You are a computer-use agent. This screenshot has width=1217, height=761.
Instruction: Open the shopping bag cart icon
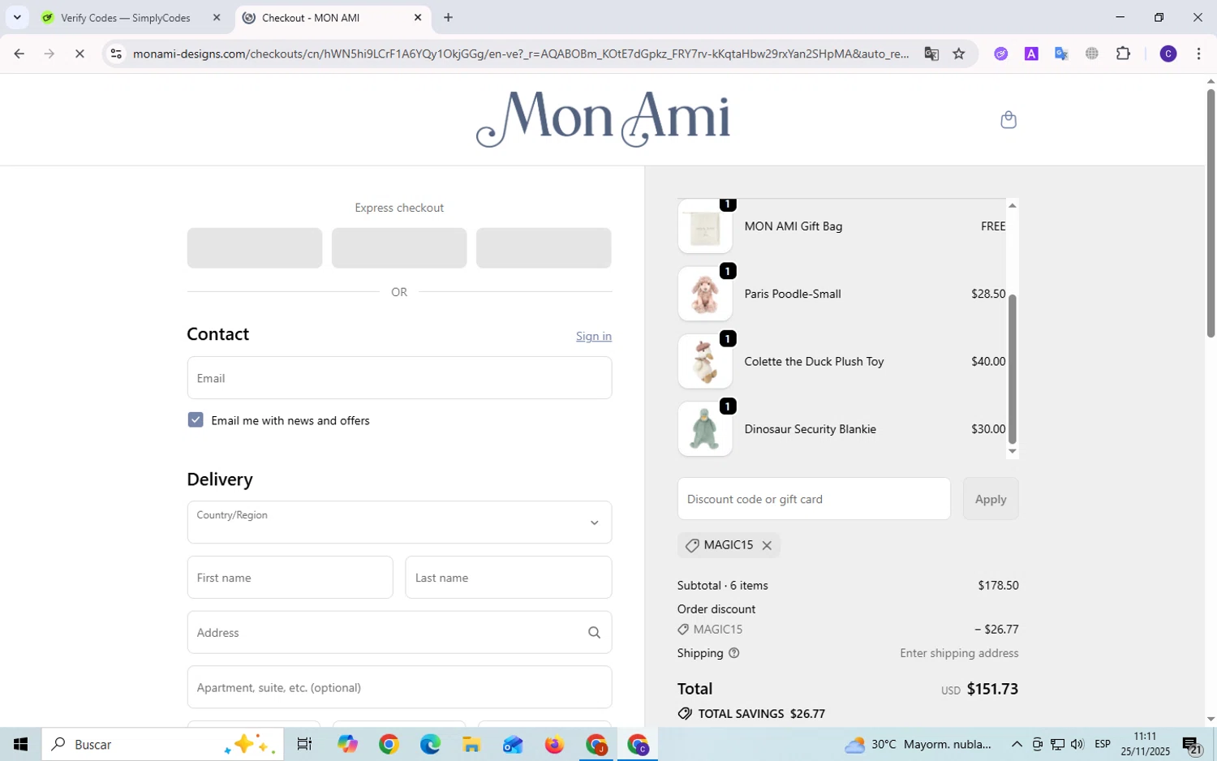point(1008,120)
